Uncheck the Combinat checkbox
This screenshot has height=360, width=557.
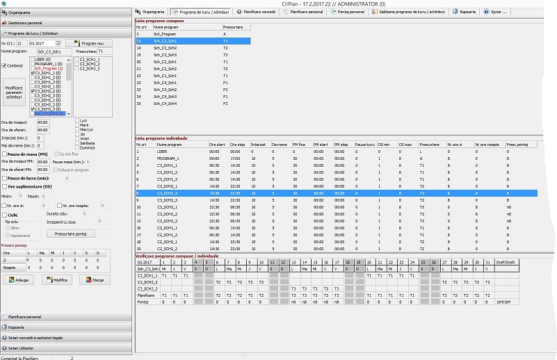click(x=3, y=65)
